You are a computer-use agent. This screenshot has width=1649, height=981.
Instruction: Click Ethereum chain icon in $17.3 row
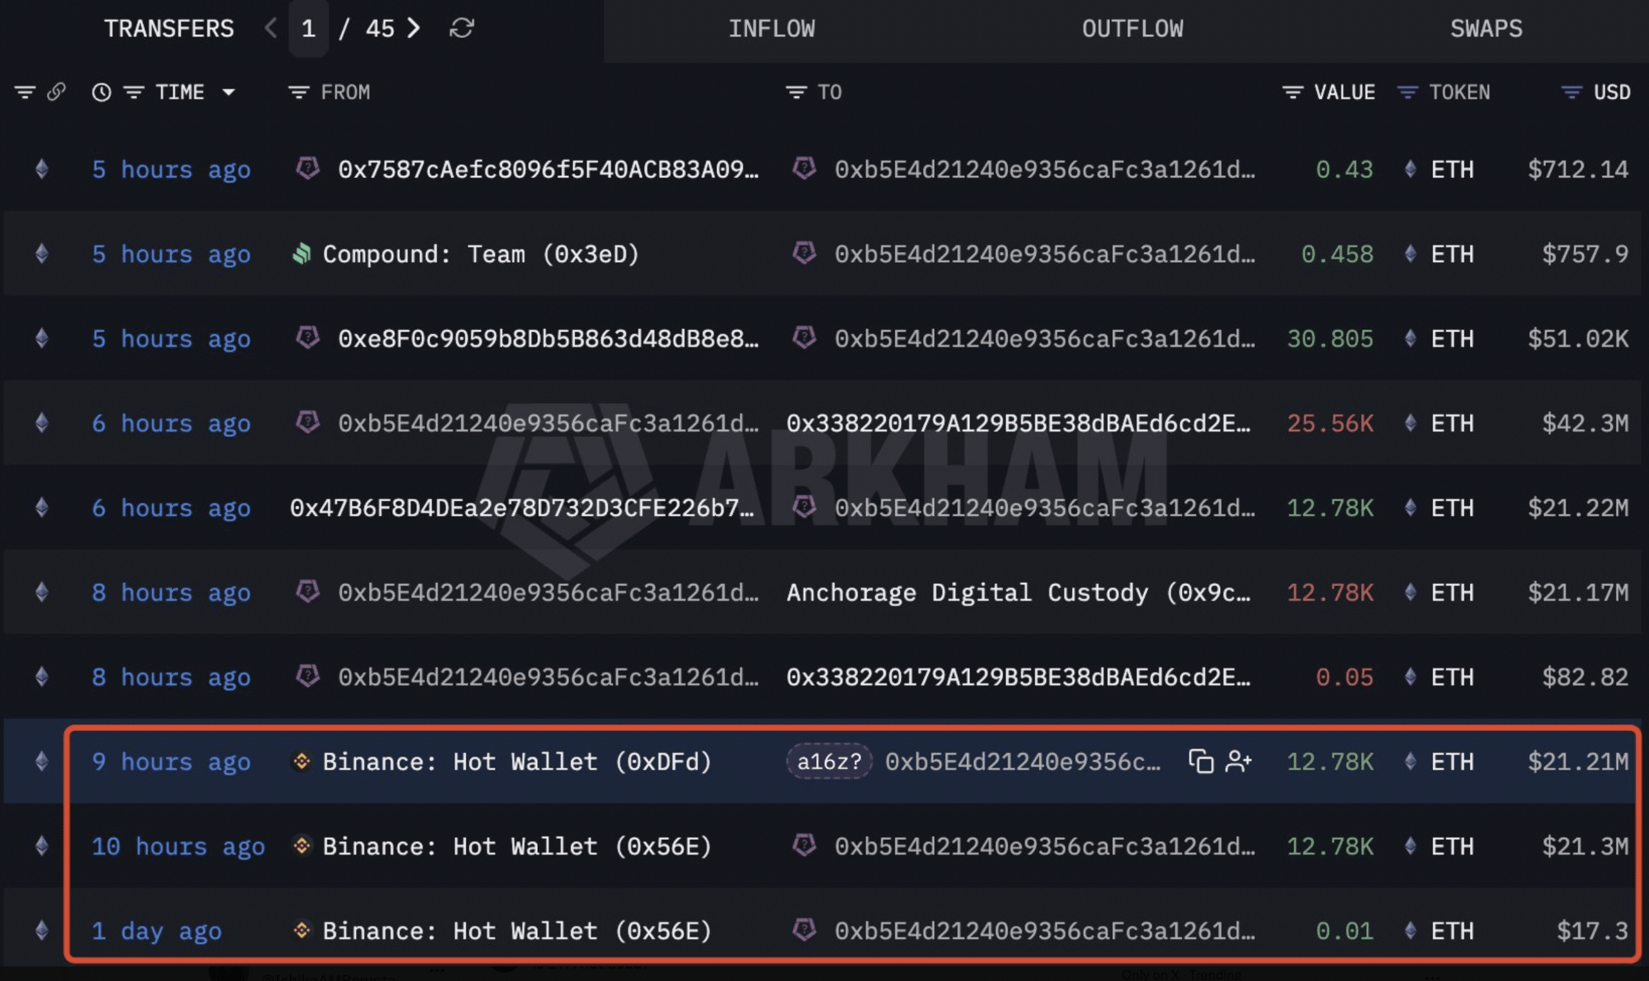[42, 931]
